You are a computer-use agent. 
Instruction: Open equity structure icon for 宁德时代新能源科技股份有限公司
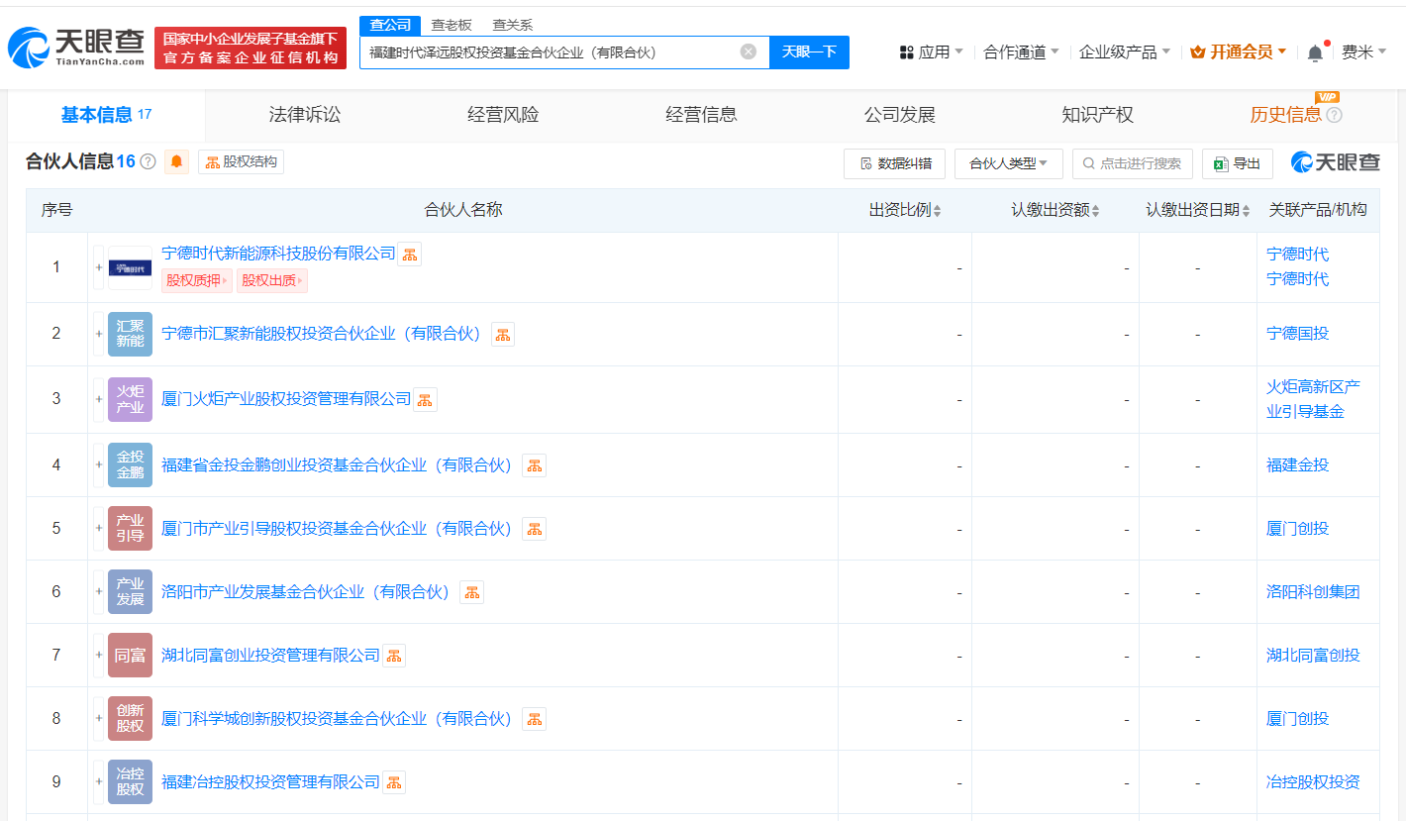409,255
